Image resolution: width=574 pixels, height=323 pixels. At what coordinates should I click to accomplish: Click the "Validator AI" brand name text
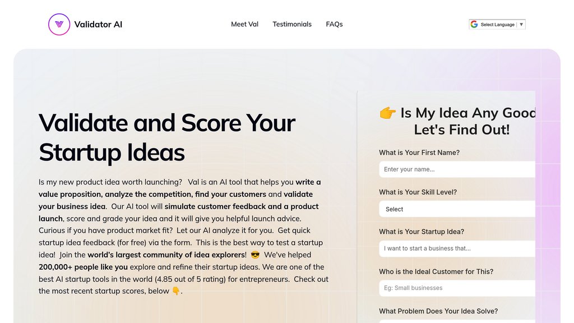[x=98, y=24]
